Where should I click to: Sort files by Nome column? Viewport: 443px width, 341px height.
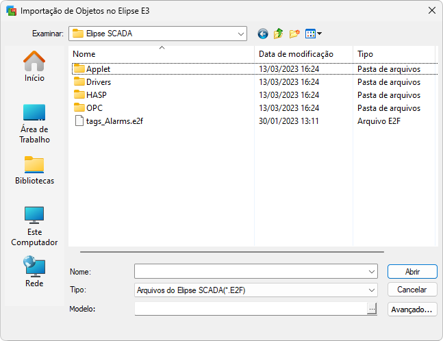pyautogui.click(x=162, y=54)
